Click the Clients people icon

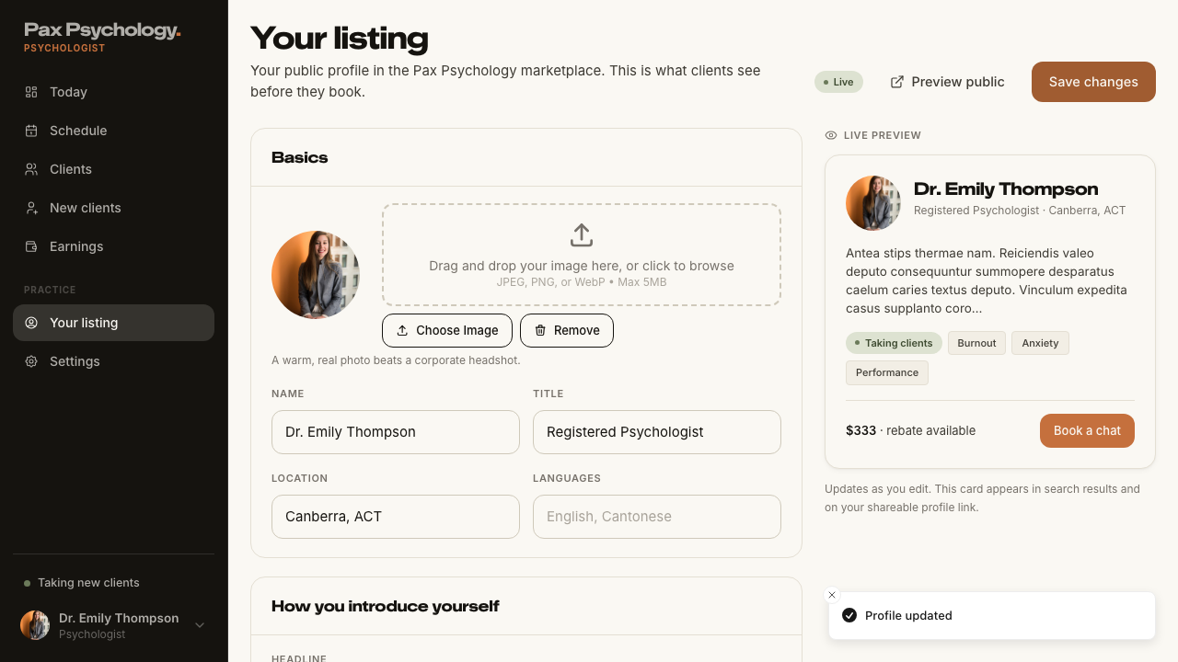(x=31, y=169)
